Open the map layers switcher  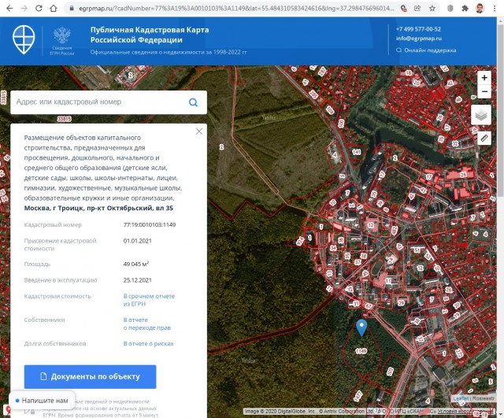coord(481,115)
